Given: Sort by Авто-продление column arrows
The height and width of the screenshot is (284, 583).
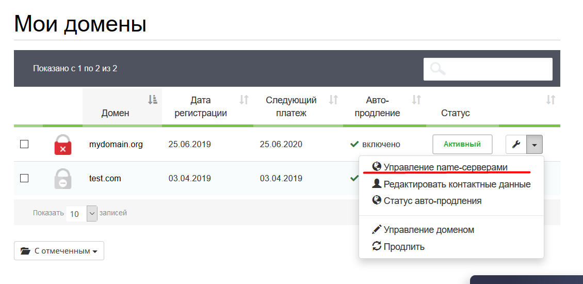Looking at the screenshot, I should point(416,99).
